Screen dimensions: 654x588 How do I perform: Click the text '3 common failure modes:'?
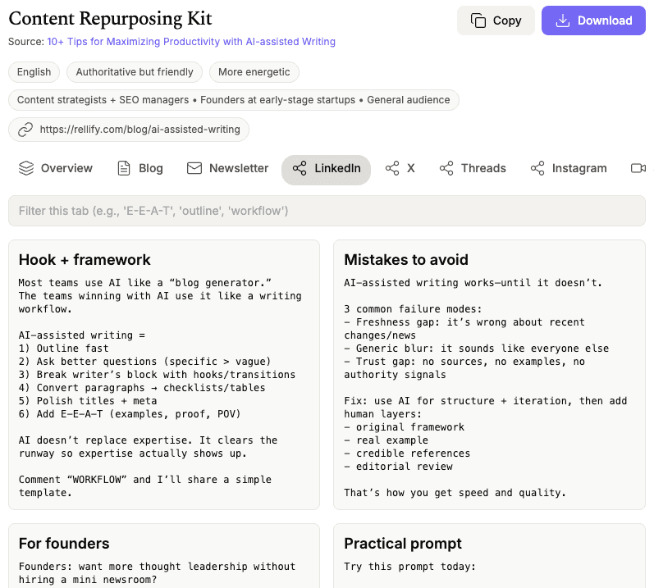pos(413,309)
